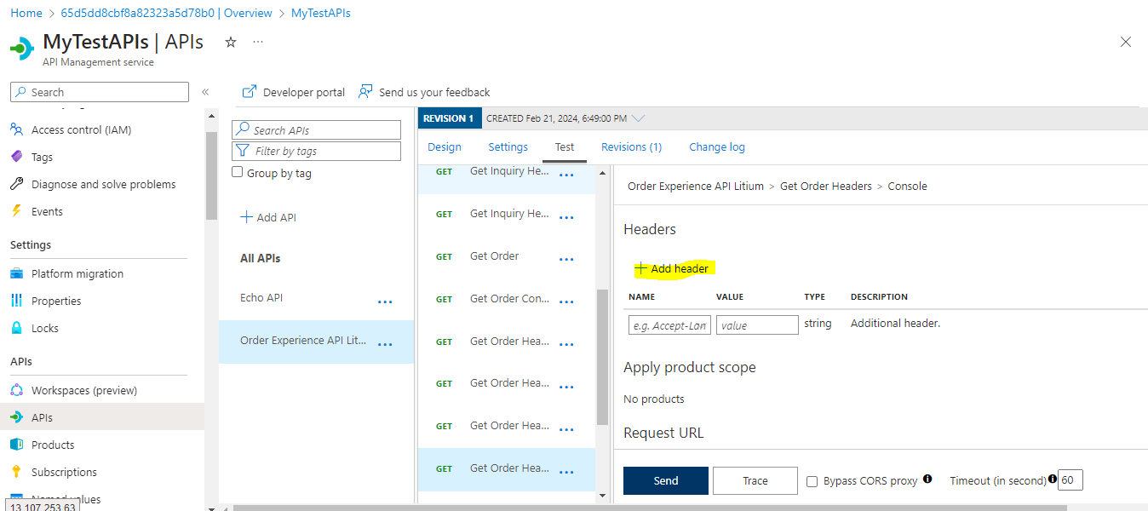Open the more options ellipsis beside the page title
Viewport: 1148px width, 511px height.
[x=258, y=42]
